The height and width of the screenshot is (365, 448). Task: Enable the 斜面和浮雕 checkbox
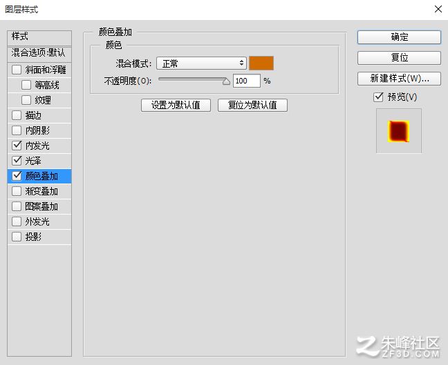[17, 70]
